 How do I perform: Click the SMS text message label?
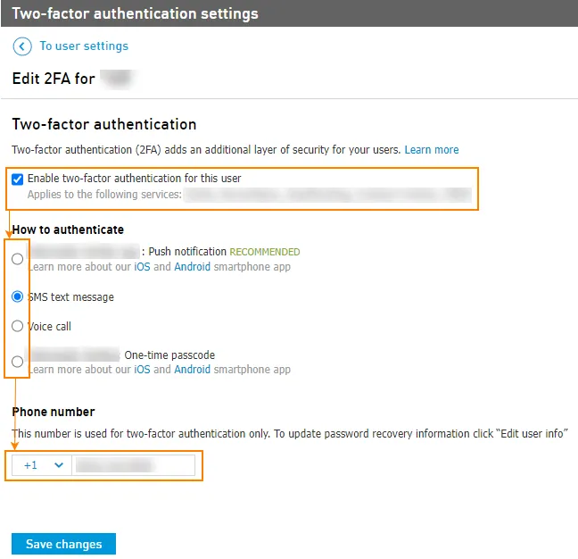(71, 297)
